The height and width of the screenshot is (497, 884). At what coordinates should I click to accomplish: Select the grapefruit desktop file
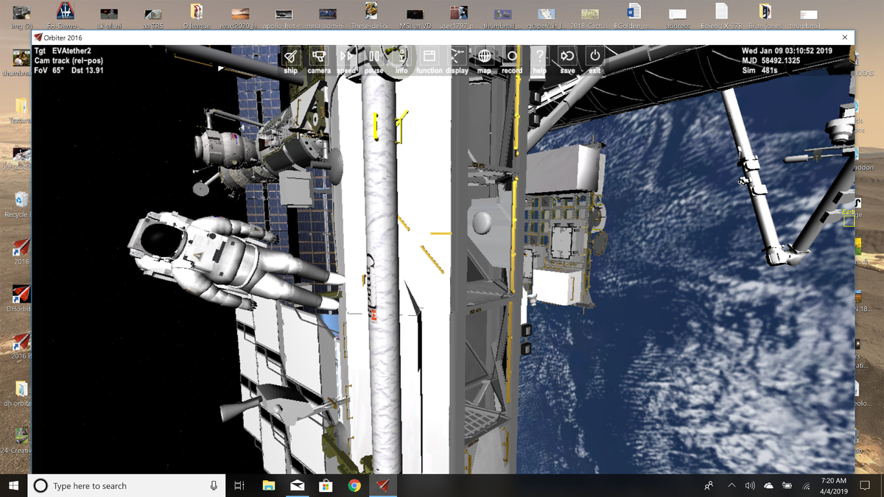click(x=546, y=16)
